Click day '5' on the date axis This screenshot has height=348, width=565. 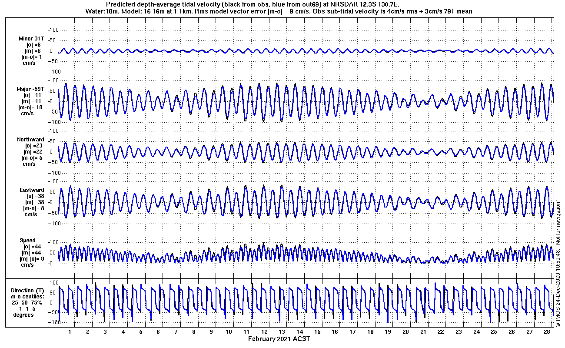coord(140,332)
